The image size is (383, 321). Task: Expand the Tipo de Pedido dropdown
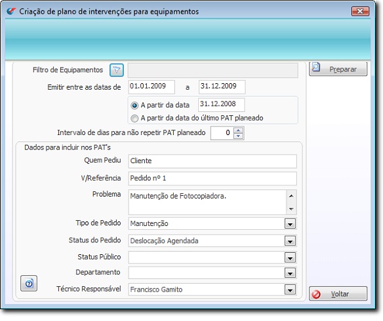pyautogui.click(x=290, y=223)
